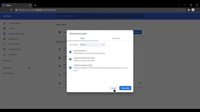The height and width of the screenshot is (112, 200).
Task: Click the Default browser window icon
Action: [4, 49]
